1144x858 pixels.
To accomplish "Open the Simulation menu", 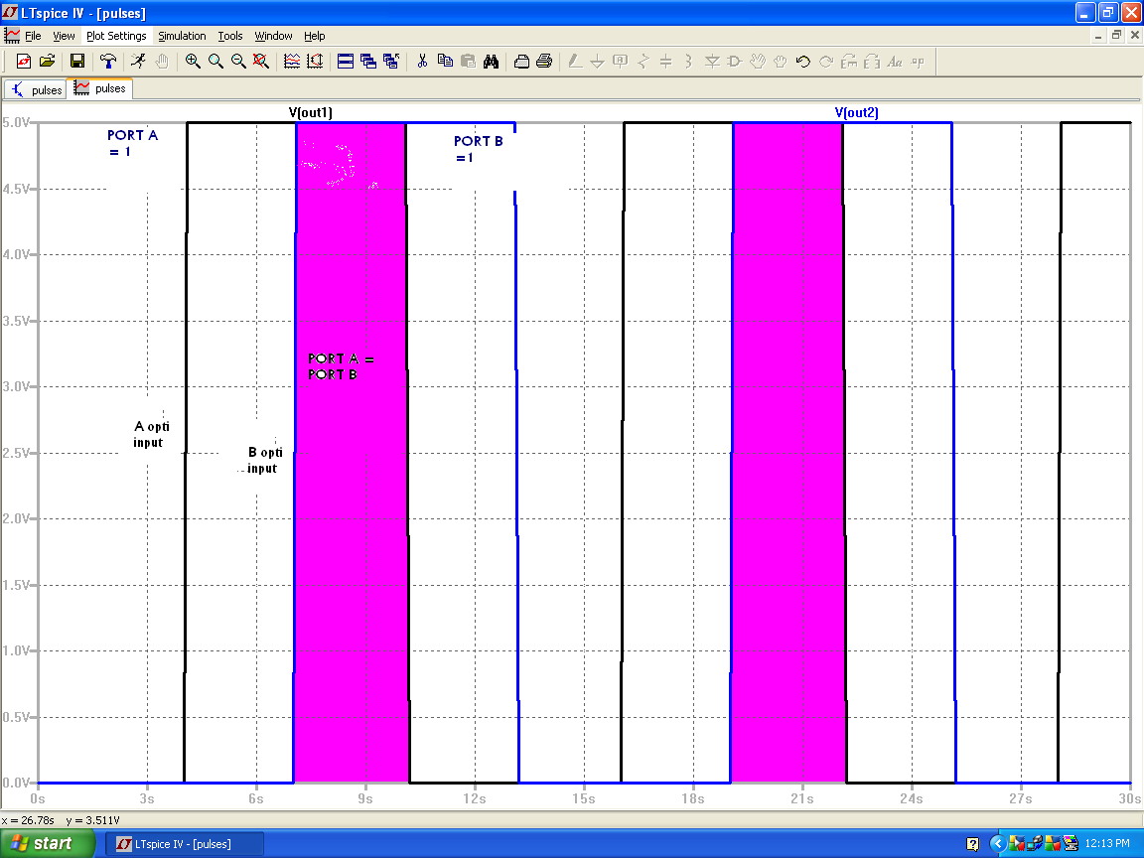I will coord(182,36).
